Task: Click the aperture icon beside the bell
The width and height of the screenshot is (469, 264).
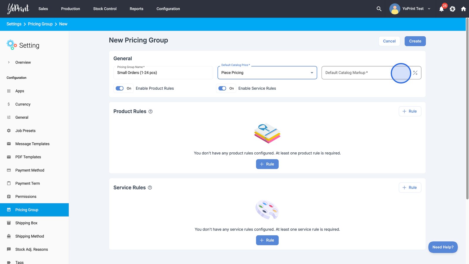Action: point(453,9)
